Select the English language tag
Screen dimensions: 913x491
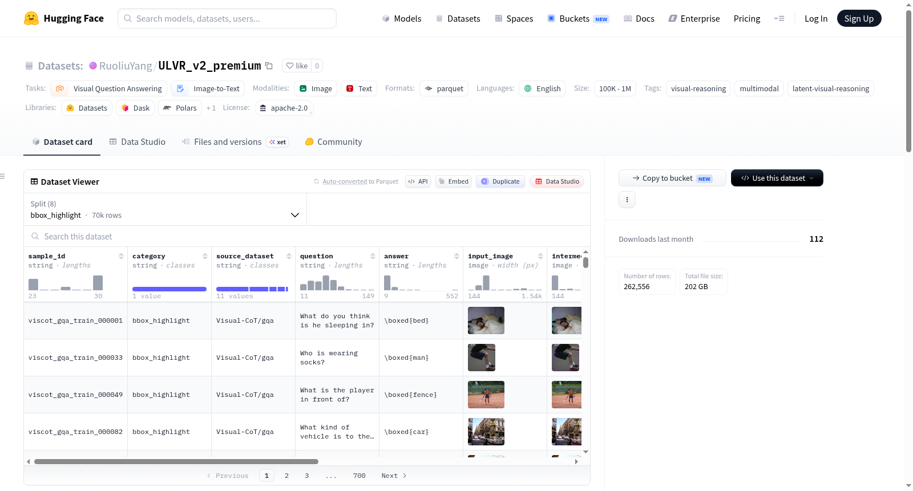tap(542, 88)
